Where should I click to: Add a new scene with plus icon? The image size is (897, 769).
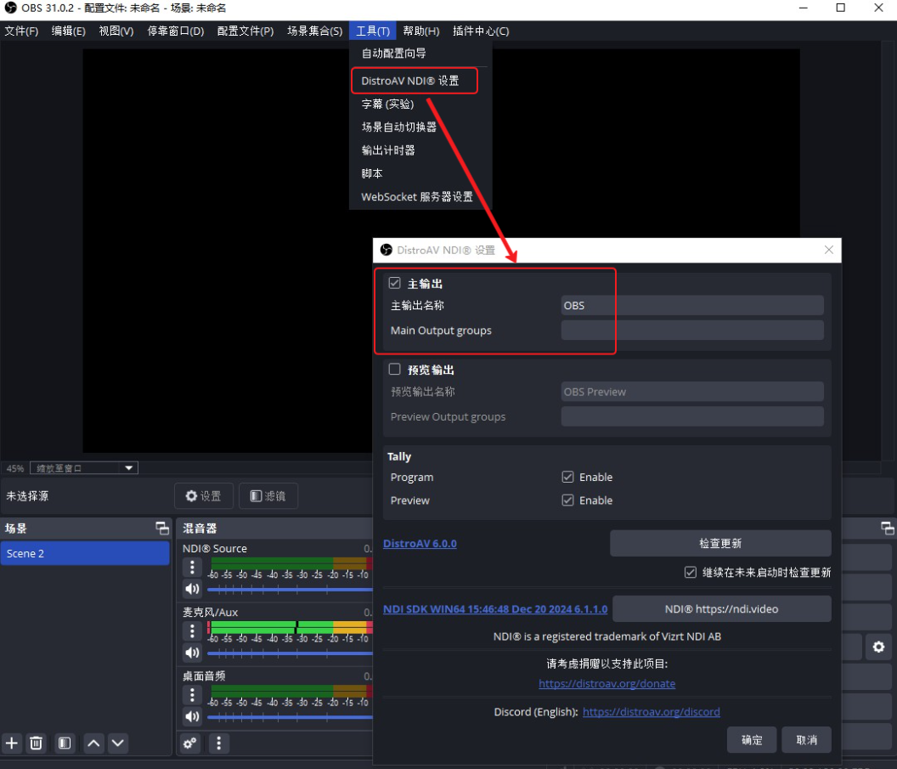coord(11,743)
